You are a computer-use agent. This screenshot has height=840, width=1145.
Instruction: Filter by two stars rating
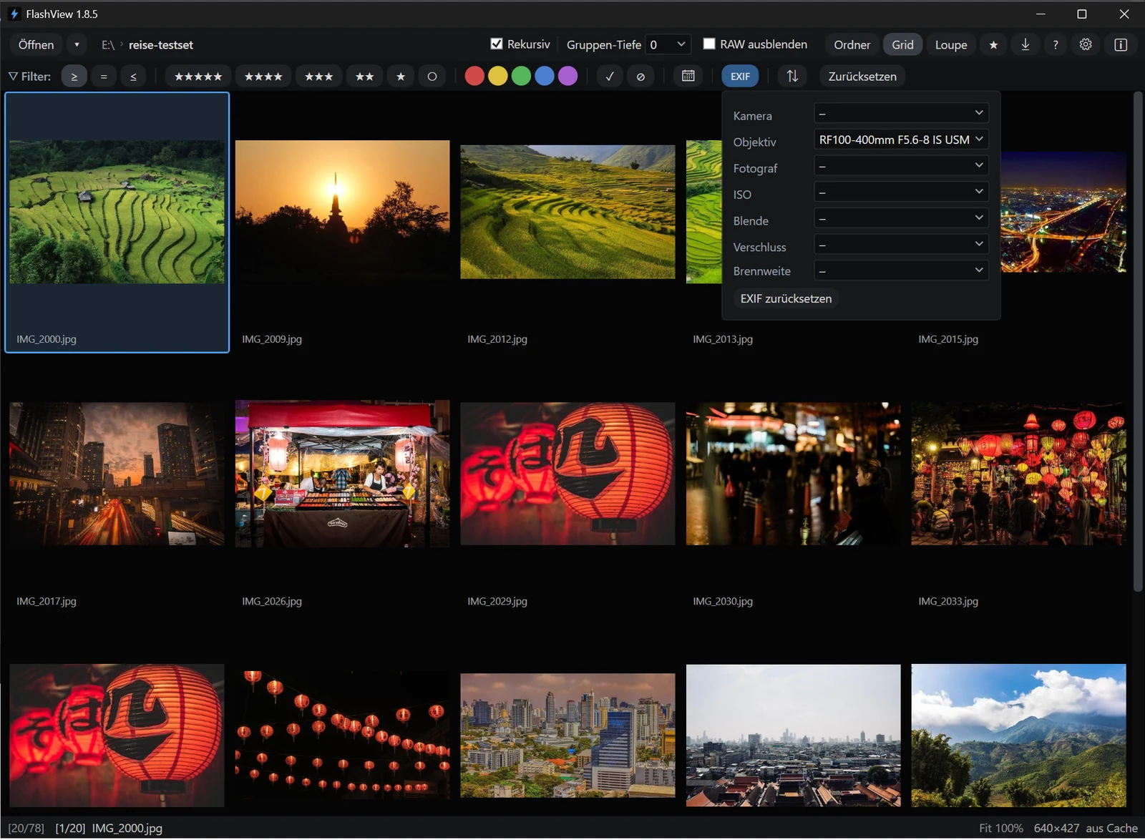point(365,77)
